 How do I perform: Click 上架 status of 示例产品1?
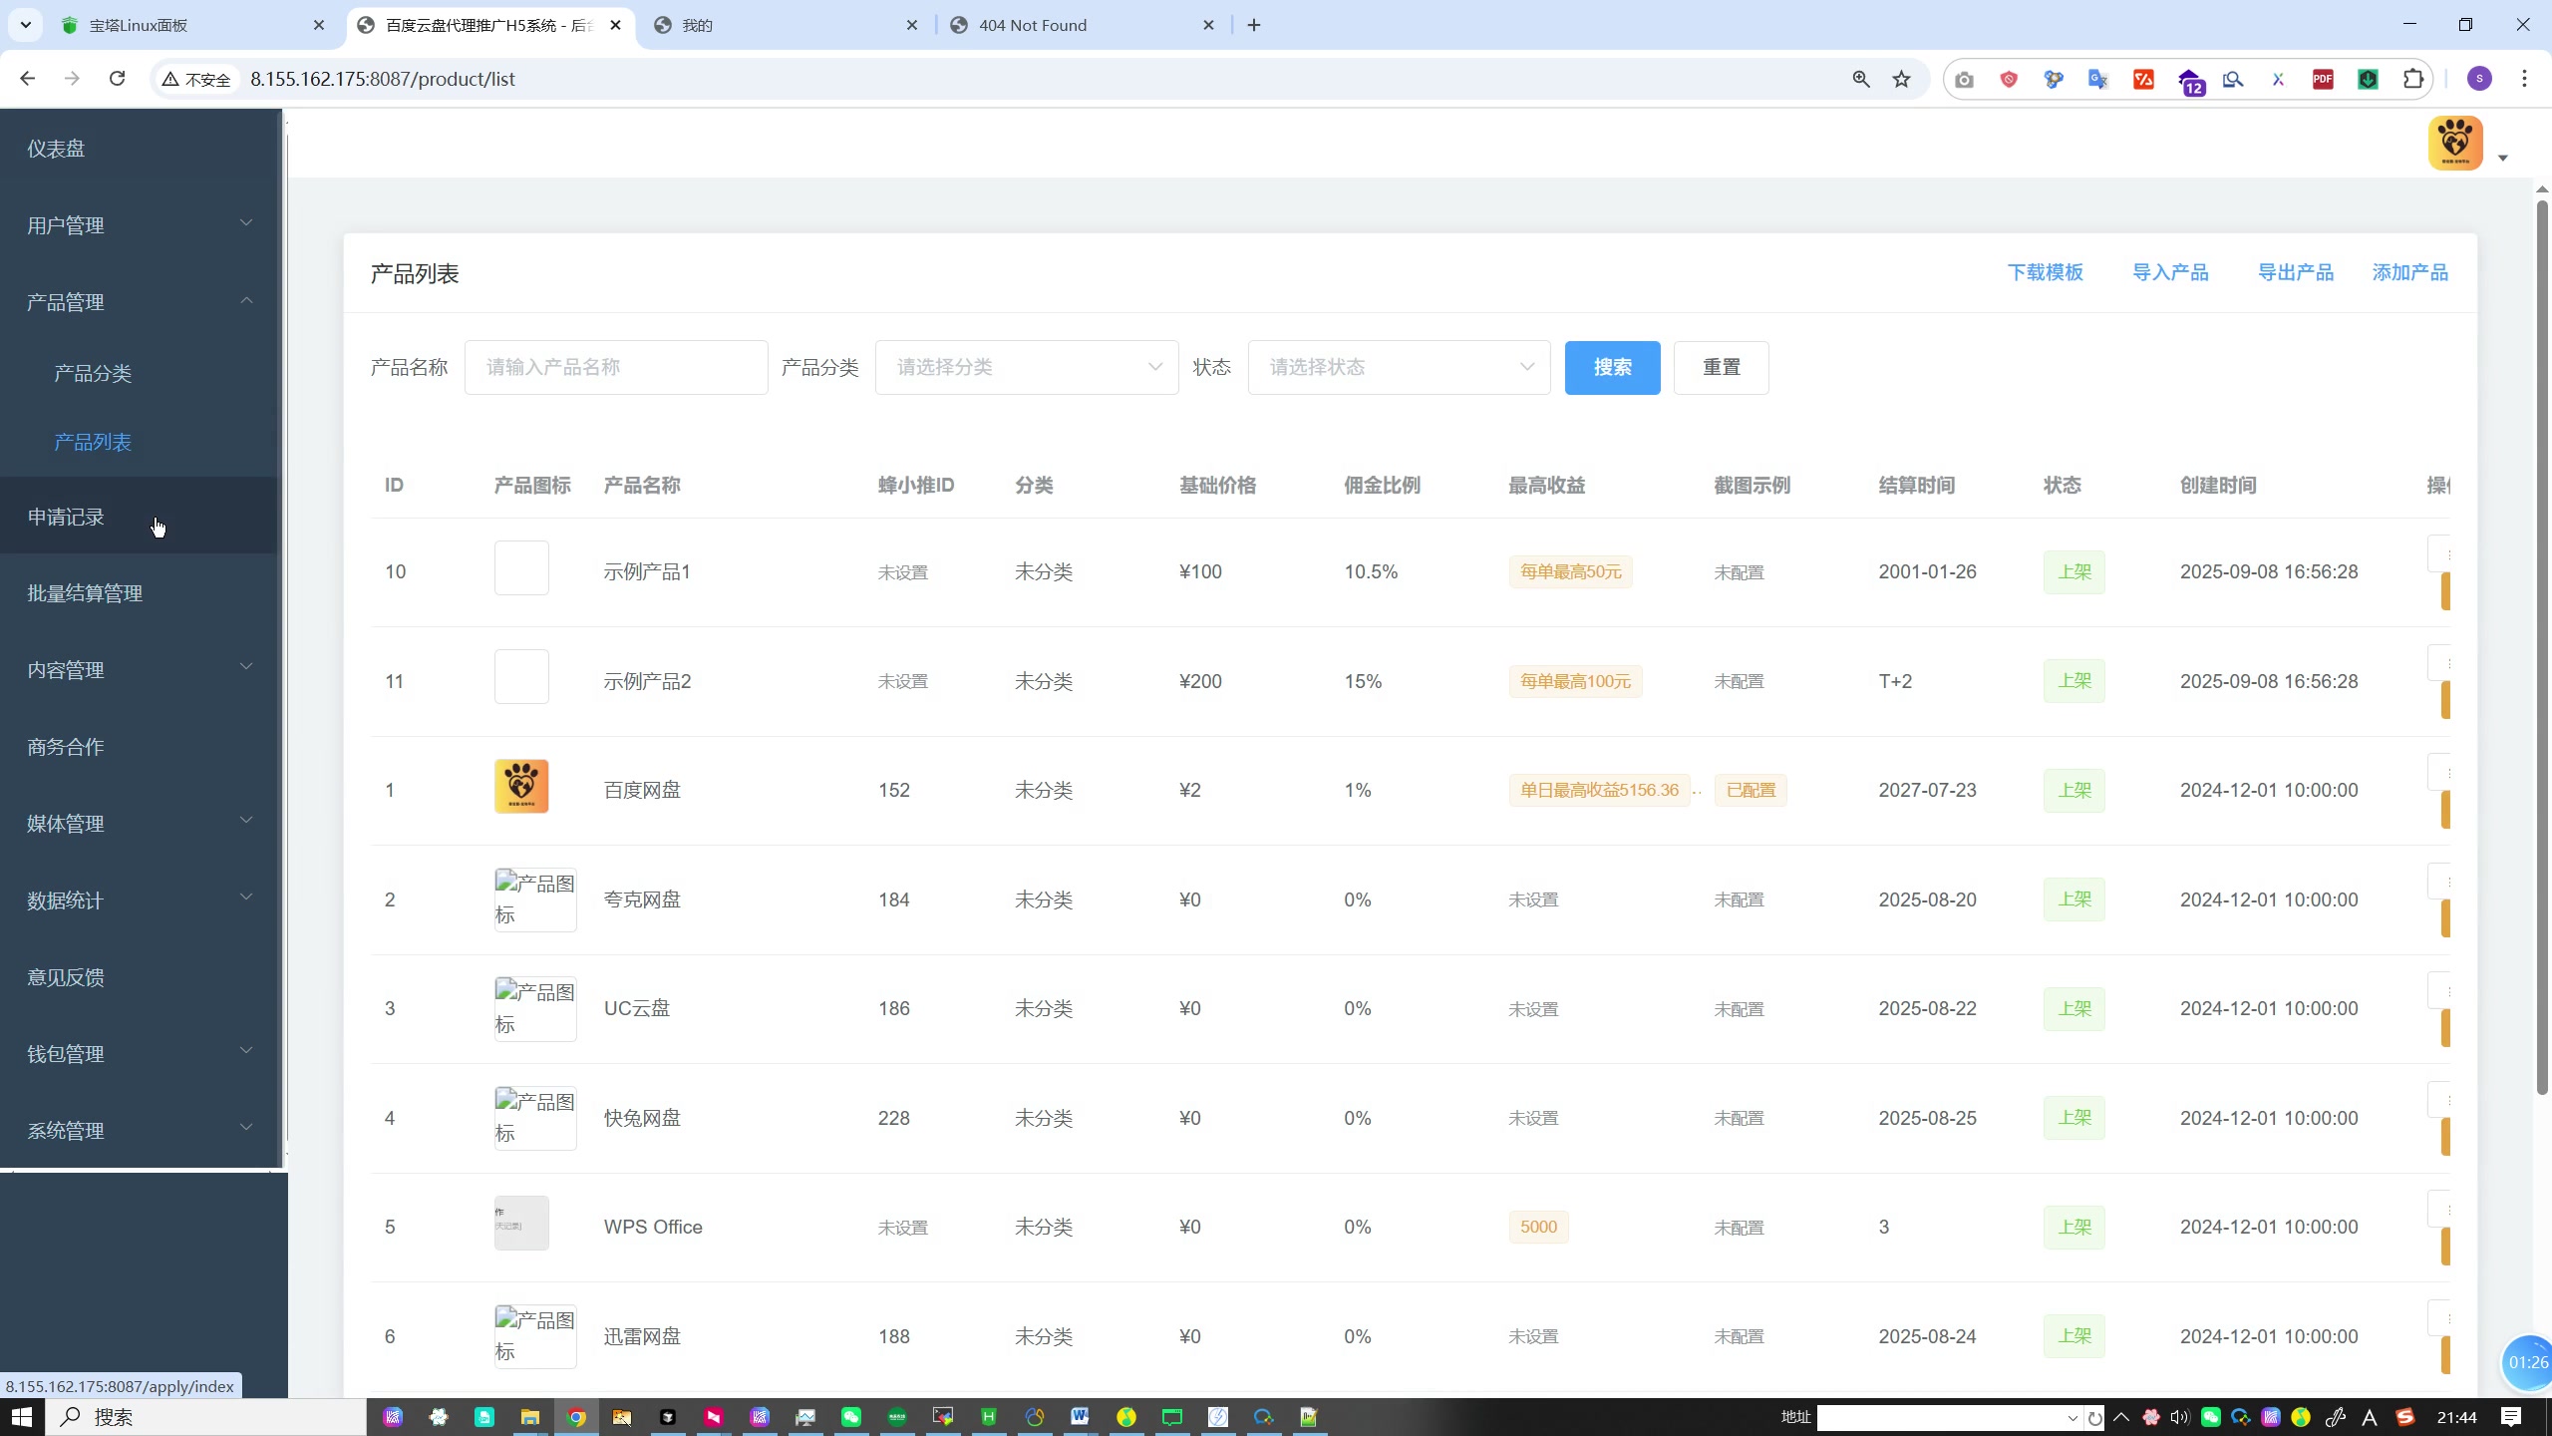(2073, 571)
